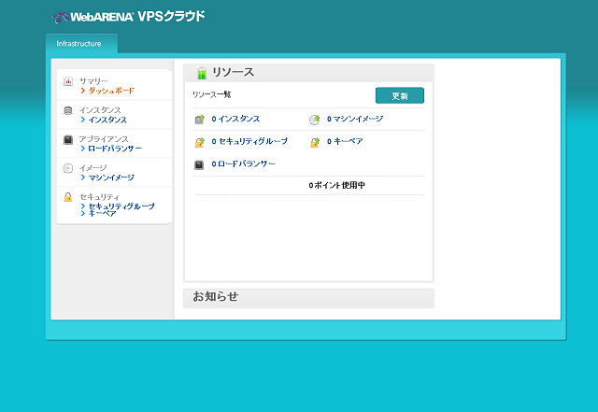
Task: Click the 0ポイント使用中 text
Action: tap(336, 185)
